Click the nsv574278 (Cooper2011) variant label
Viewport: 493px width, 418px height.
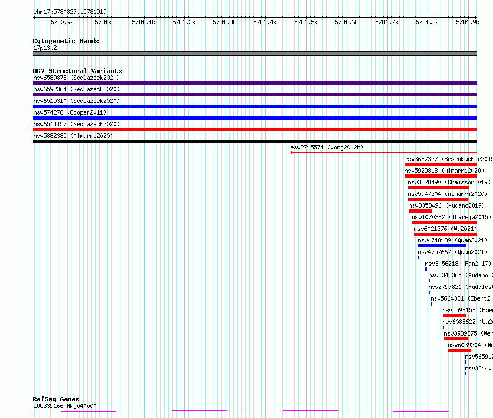point(70,112)
